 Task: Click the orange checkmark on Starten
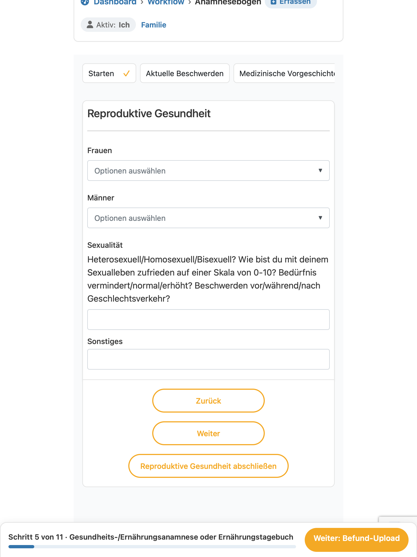coord(126,73)
